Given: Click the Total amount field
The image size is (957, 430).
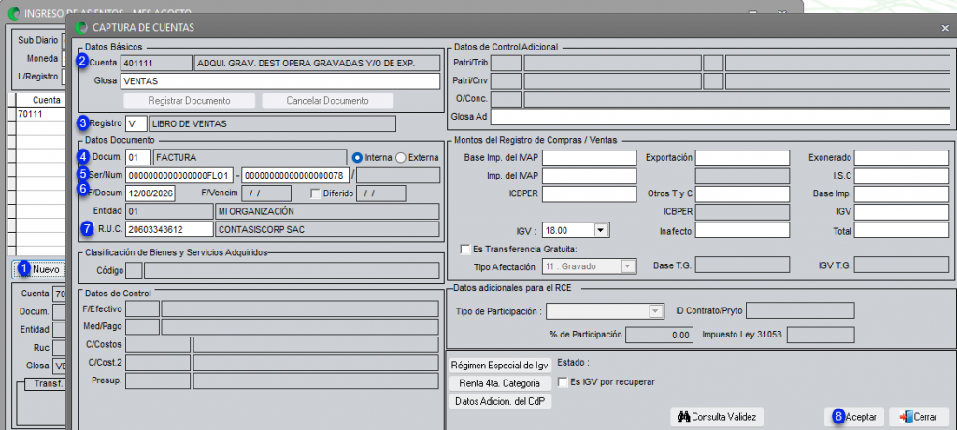Looking at the screenshot, I should point(902,230).
